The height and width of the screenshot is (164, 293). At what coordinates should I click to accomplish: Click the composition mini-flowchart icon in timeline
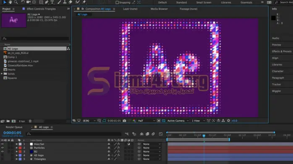pos(127,134)
